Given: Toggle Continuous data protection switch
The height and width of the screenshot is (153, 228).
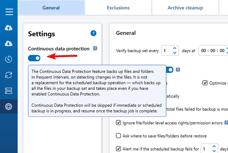Looking at the screenshot, I should pos(34,58).
